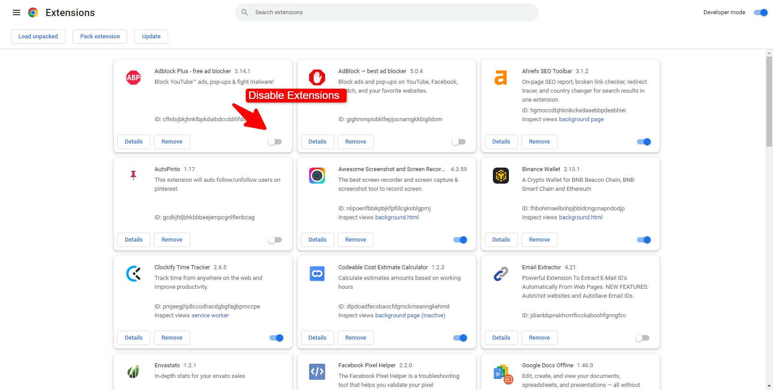The width and height of the screenshot is (773, 390).
Task: Open Details for Ahrefs SEO Toolbar
Action: pos(501,142)
